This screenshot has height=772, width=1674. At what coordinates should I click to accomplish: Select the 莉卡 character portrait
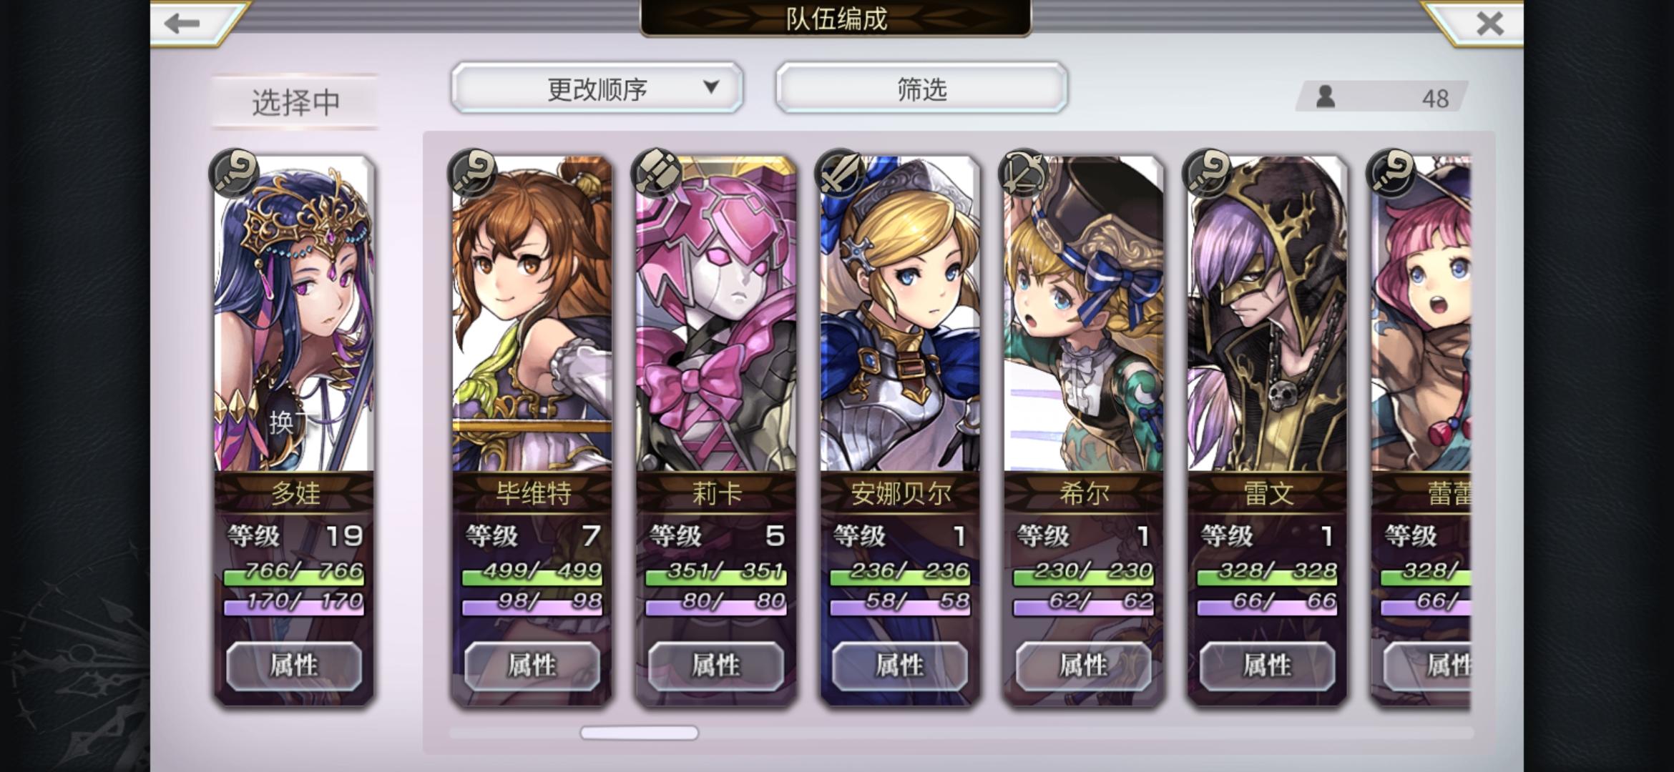pyautogui.click(x=716, y=315)
